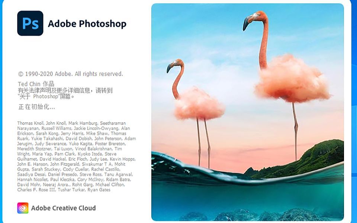Click the rainbow Creative Cloud logo icon

click(23, 208)
